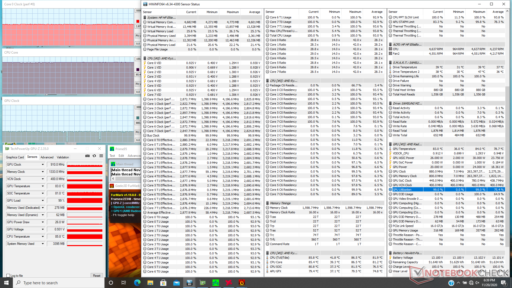Select the Total CPU Usage sensor row
512x288 pixels.
tap(325, 35)
